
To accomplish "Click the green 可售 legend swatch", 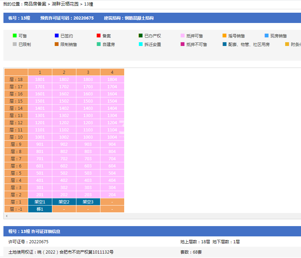I will [x=14, y=36].
